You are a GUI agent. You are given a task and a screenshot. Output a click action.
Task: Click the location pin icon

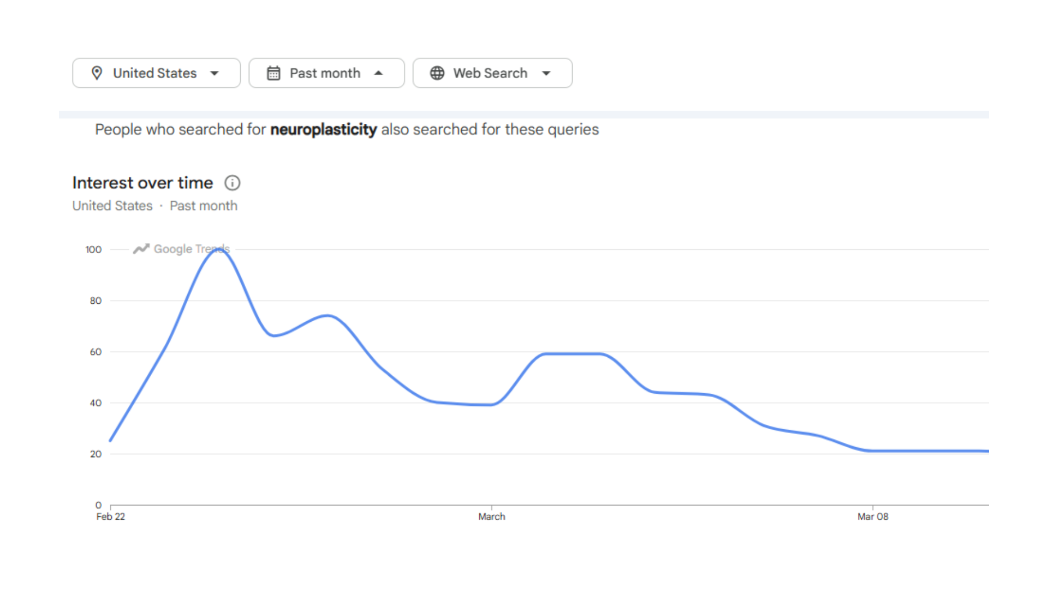pos(97,73)
